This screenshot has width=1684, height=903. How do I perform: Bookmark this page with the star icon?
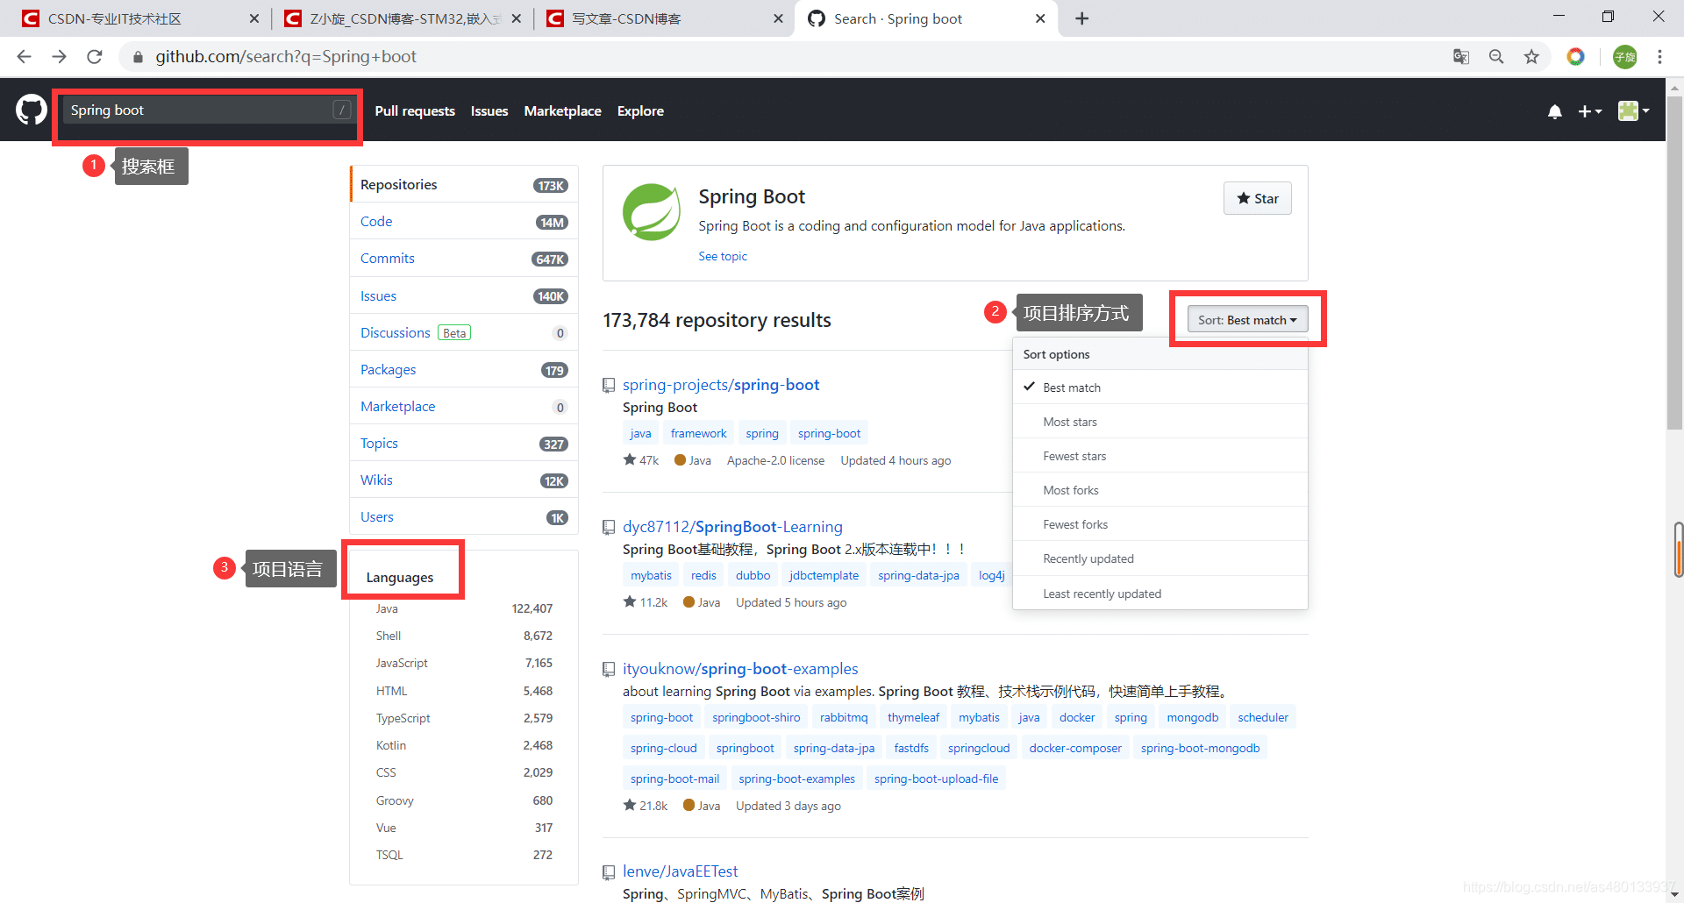tap(1531, 57)
